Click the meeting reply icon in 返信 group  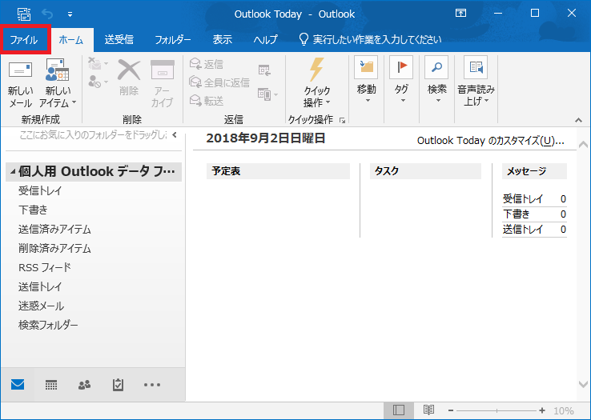click(264, 70)
